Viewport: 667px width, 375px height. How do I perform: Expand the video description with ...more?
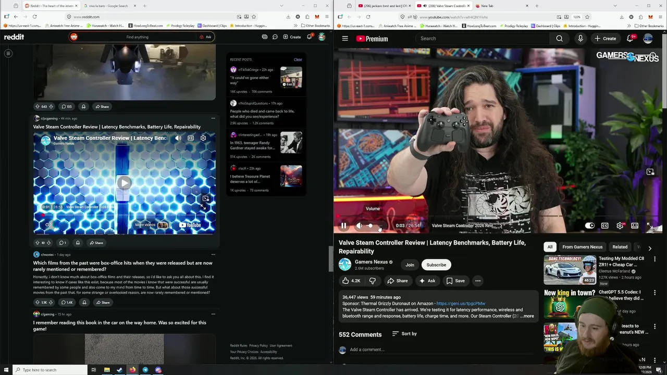point(528,316)
